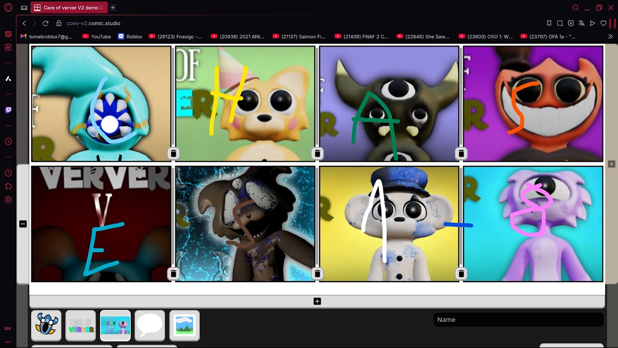The image size is (618, 348).
Task: Open the tomekroblox7 Gmail bookmark
Action: coord(46,36)
